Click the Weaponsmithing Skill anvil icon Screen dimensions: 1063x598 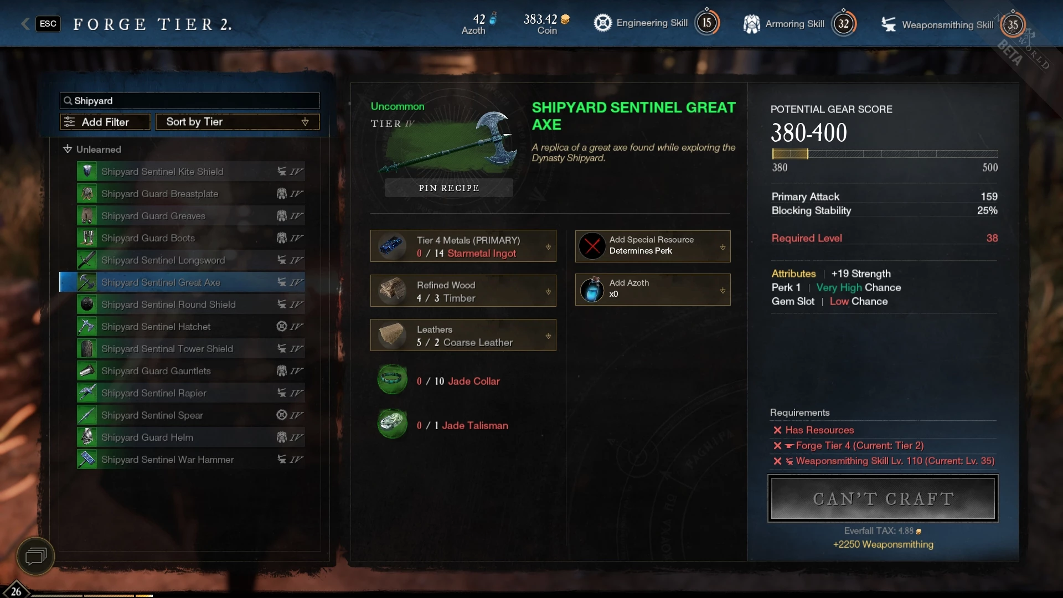pyautogui.click(x=889, y=24)
